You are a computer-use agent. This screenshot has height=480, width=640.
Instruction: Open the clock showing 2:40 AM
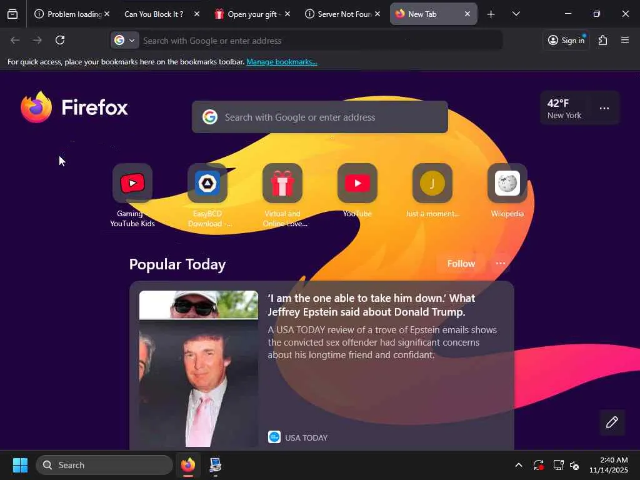(x=608, y=465)
